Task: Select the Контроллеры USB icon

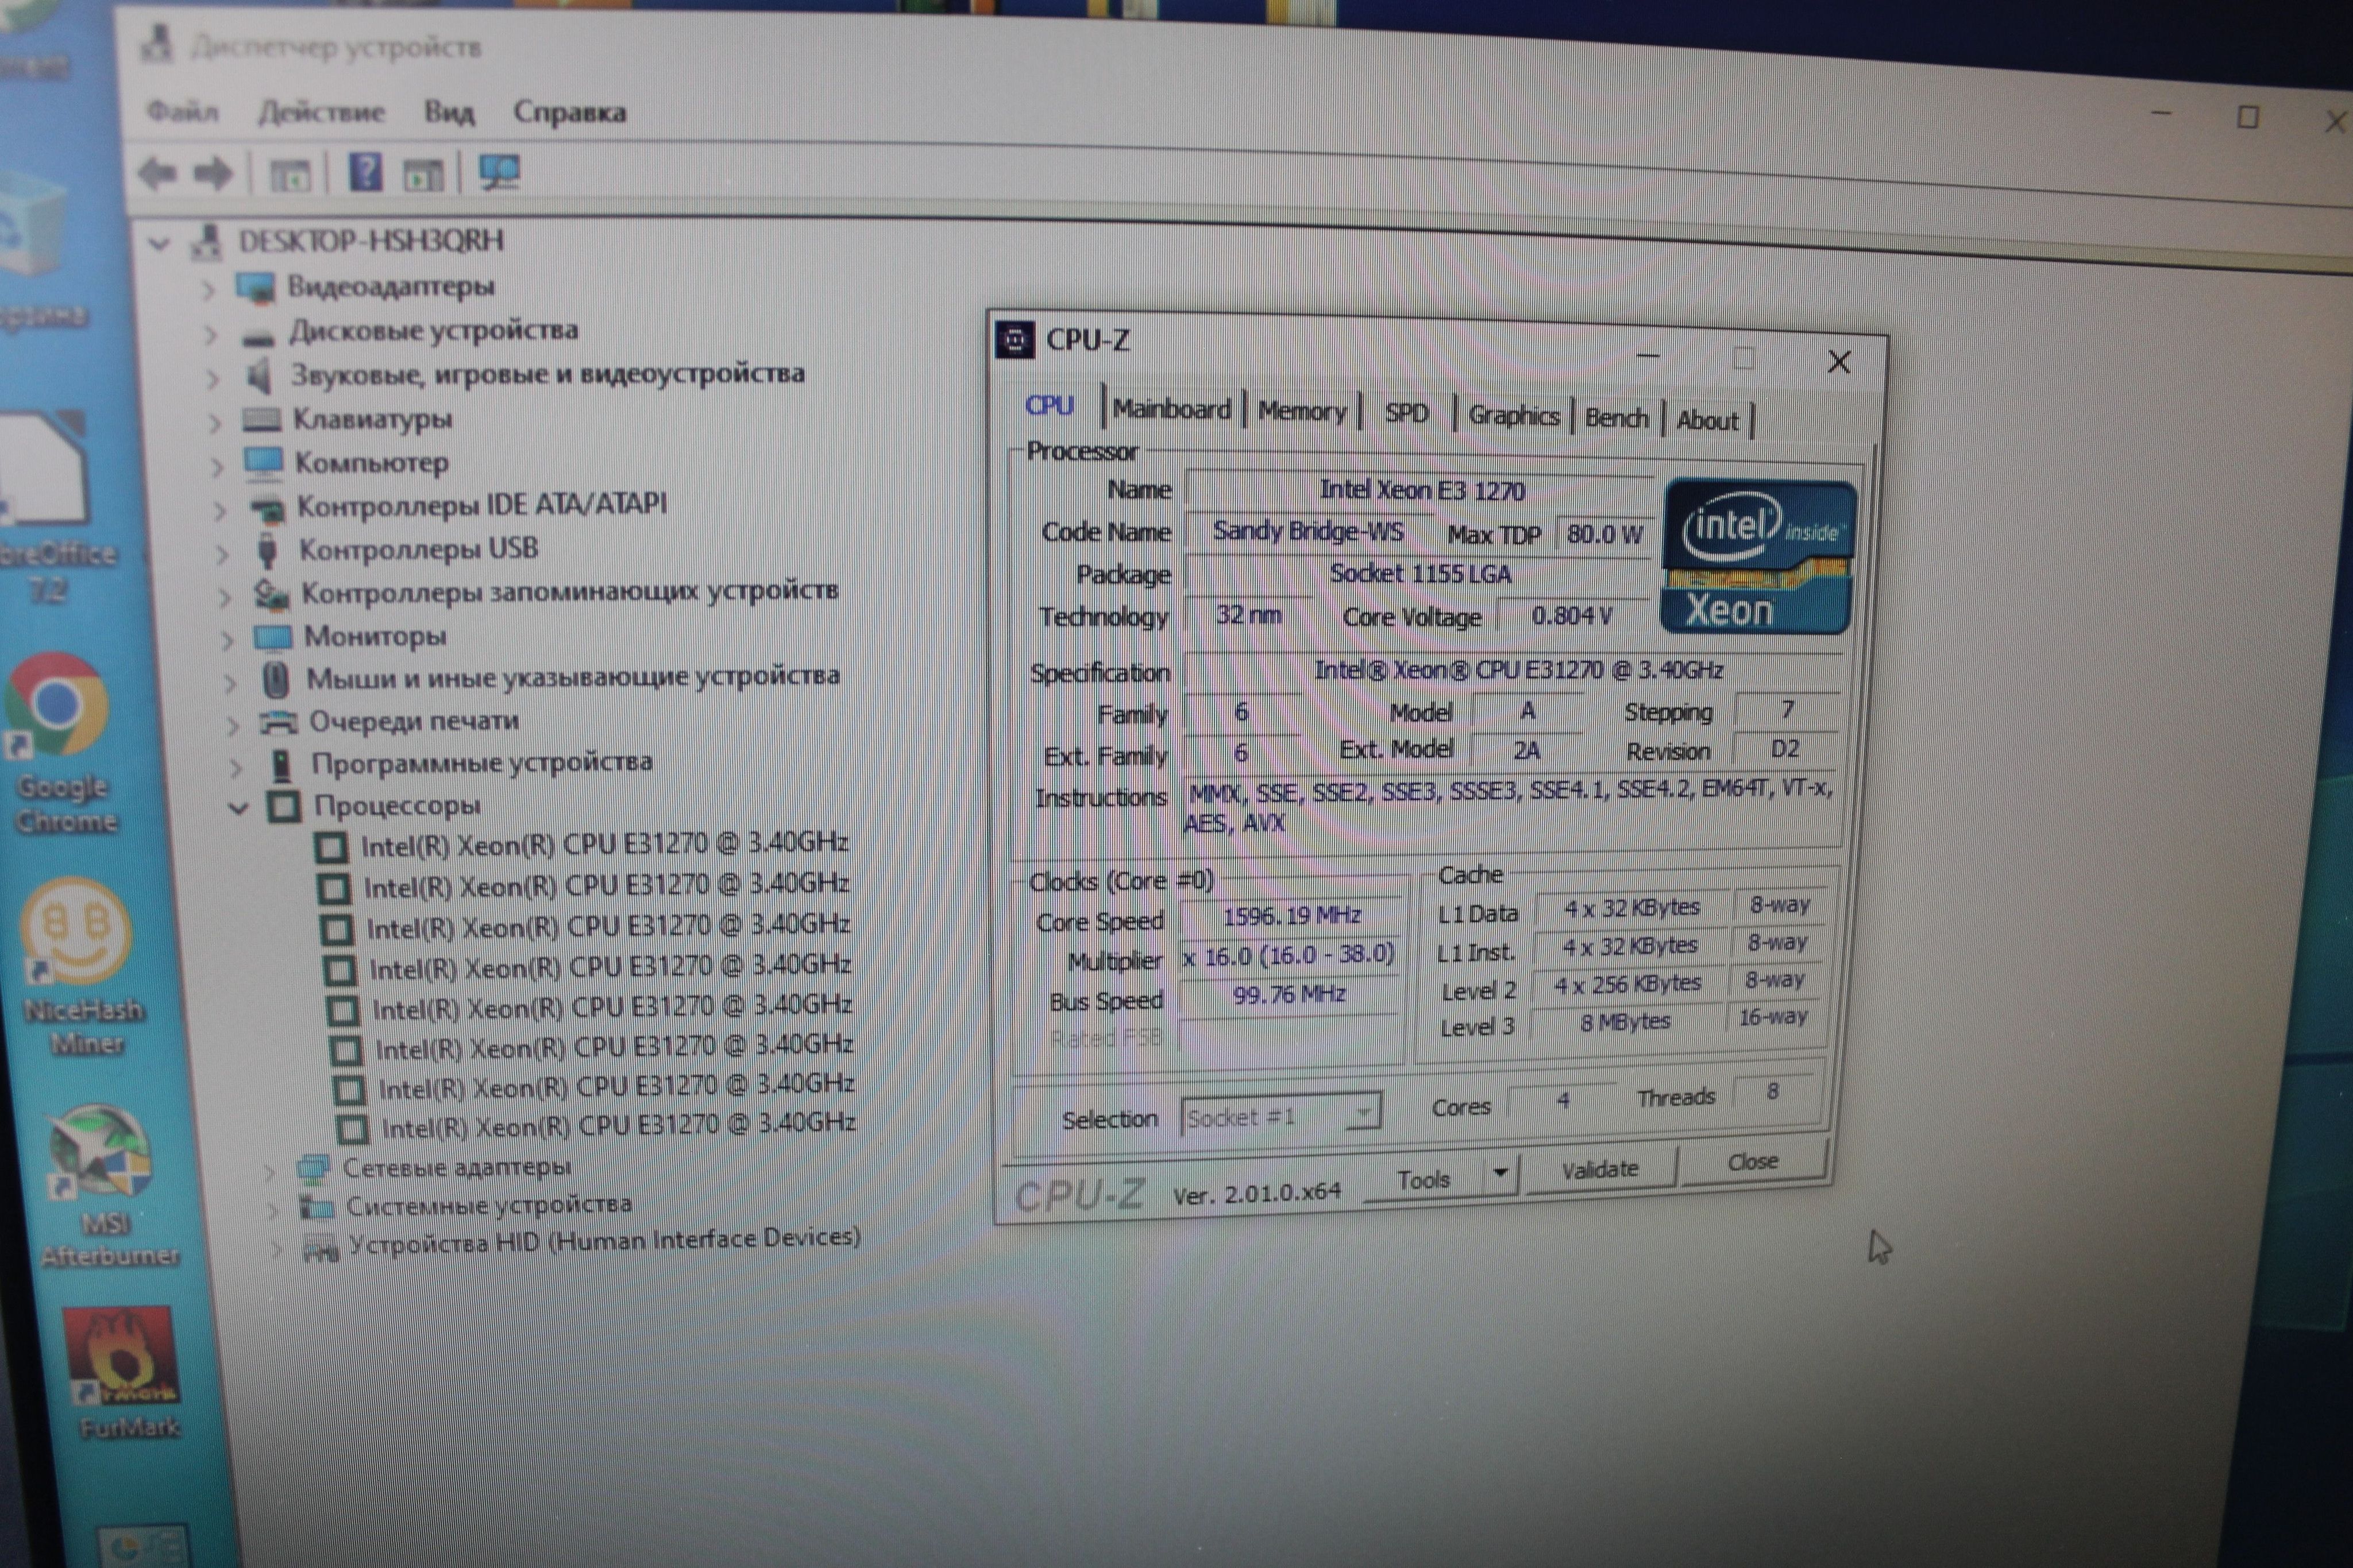Action: [x=267, y=551]
